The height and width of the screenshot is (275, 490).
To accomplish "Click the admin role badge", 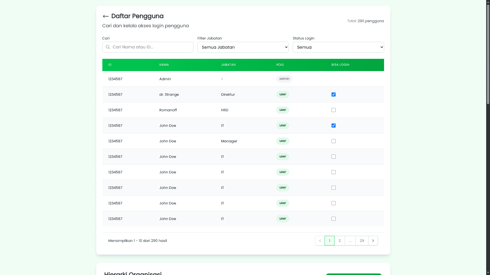I will click(284, 79).
